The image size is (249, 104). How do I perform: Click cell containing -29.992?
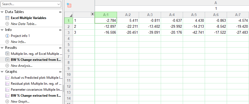pos(172,27)
